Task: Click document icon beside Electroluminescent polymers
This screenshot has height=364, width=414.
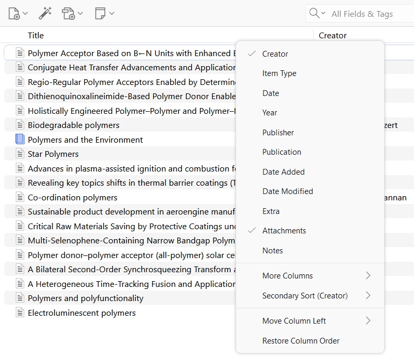Action: click(x=20, y=313)
